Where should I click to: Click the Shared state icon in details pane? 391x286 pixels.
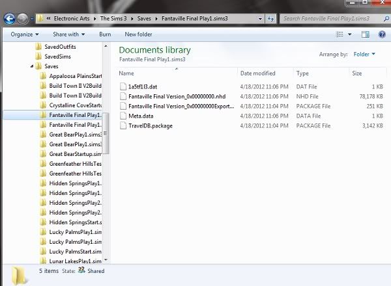point(81,270)
